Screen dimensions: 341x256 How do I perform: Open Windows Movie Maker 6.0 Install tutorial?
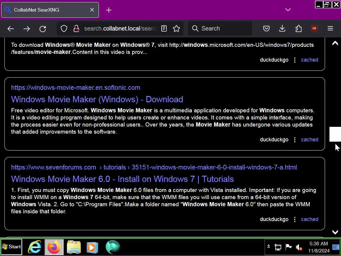tap(122, 179)
